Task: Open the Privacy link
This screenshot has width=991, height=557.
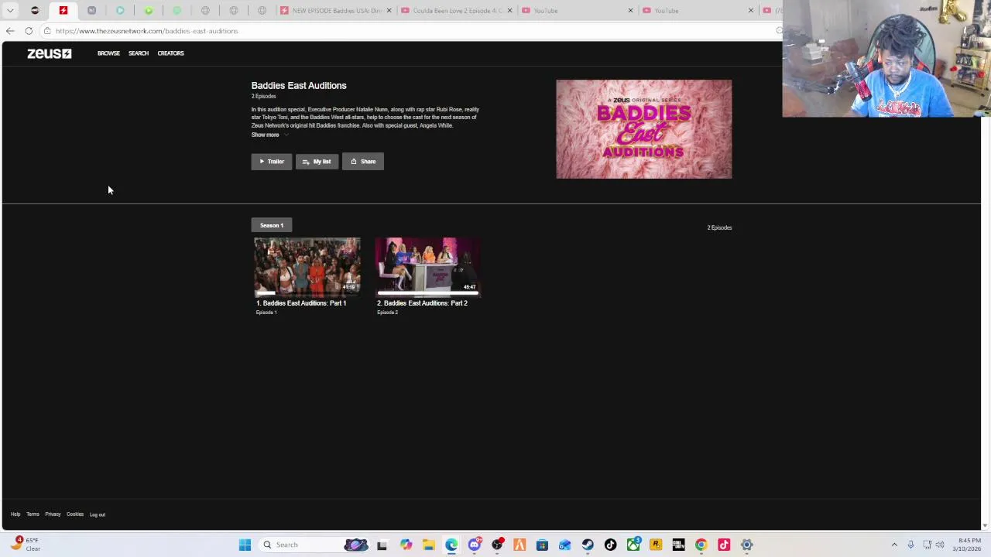Action: 53,514
